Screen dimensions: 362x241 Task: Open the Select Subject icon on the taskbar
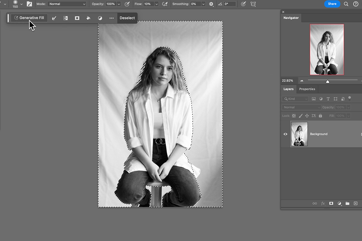pos(65,18)
